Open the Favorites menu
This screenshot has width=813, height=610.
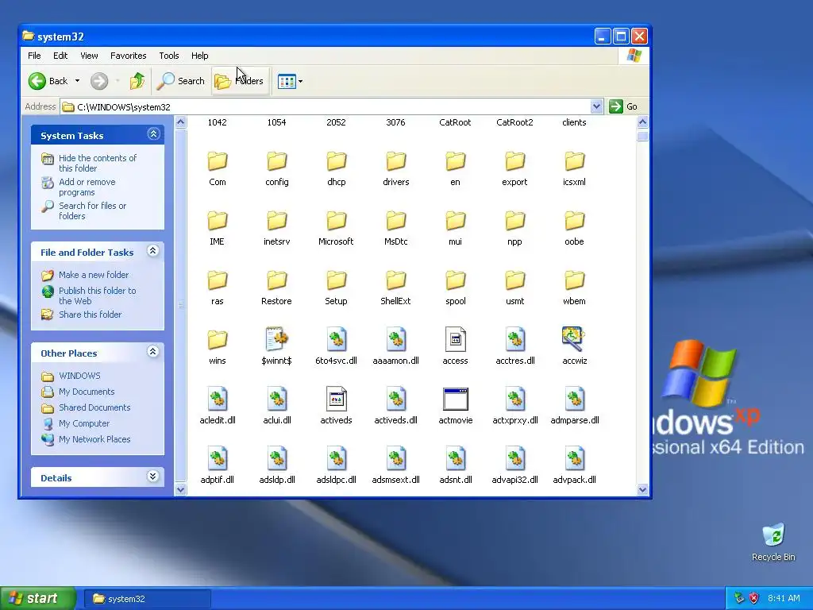[128, 56]
